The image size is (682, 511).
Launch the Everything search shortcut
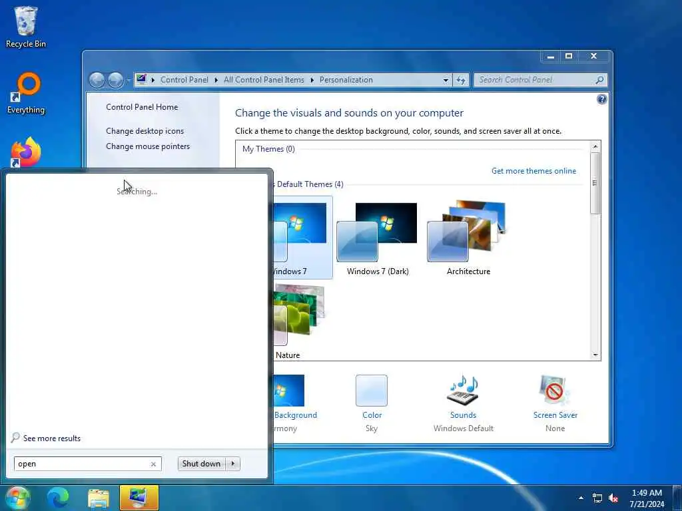pyautogui.click(x=26, y=93)
